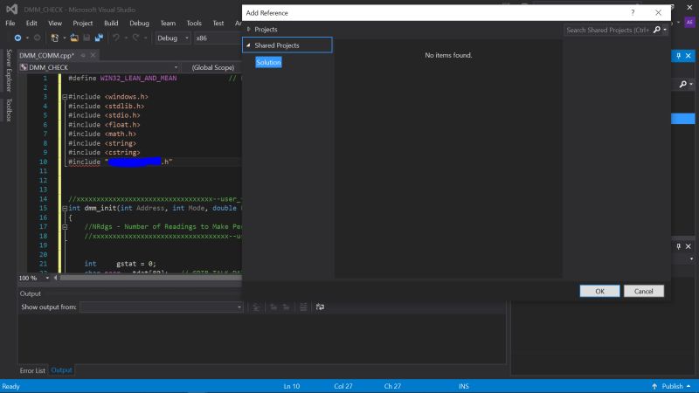Viewport: 699px width, 393px height.
Task: Collapse the comment block at line 17
Action: (x=65, y=227)
